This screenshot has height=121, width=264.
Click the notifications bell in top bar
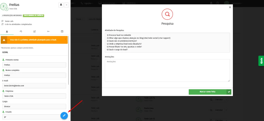click(211, 3)
